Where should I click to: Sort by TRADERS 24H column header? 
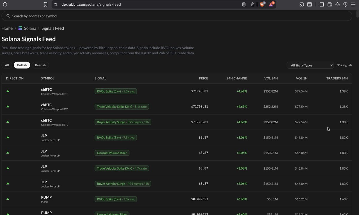point(337,78)
